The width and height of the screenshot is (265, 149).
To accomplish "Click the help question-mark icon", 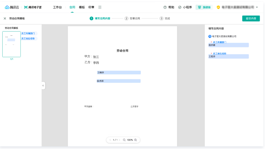I will point(165,7).
